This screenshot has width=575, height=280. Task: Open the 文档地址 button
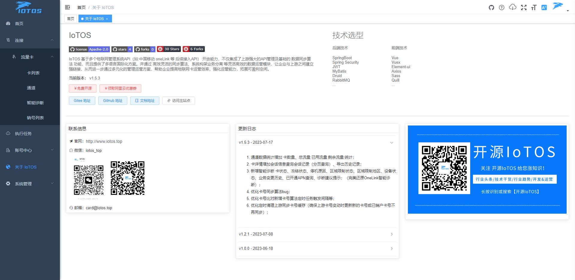tap(145, 101)
